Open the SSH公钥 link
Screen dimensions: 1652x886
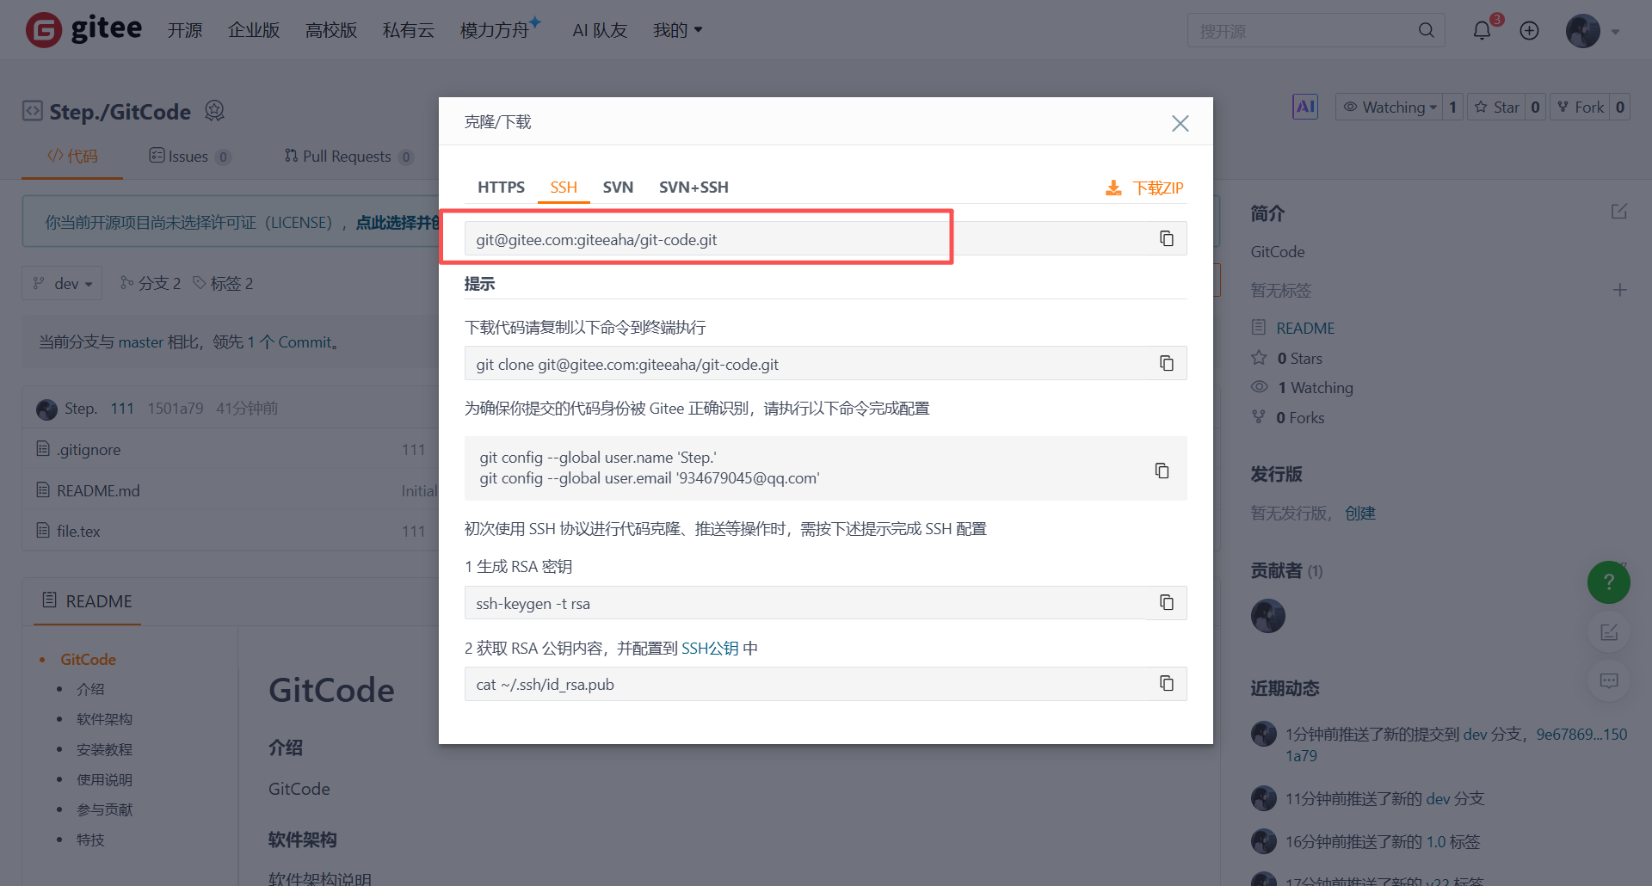pos(710,649)
